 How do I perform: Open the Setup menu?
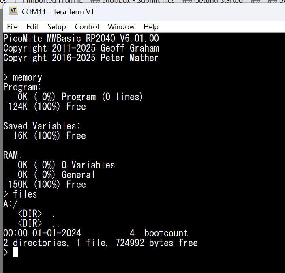point(56,27)
